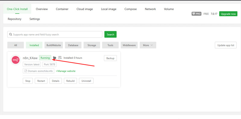The height and width of the screenshot is (119, 241).
Task: View Details of the n8n_K4aw app
Action: pyautogui.click(x=56, y=81)
